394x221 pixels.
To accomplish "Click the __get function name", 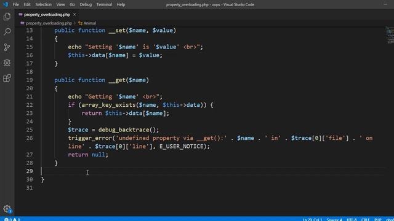I will click(x=117, y=80).
